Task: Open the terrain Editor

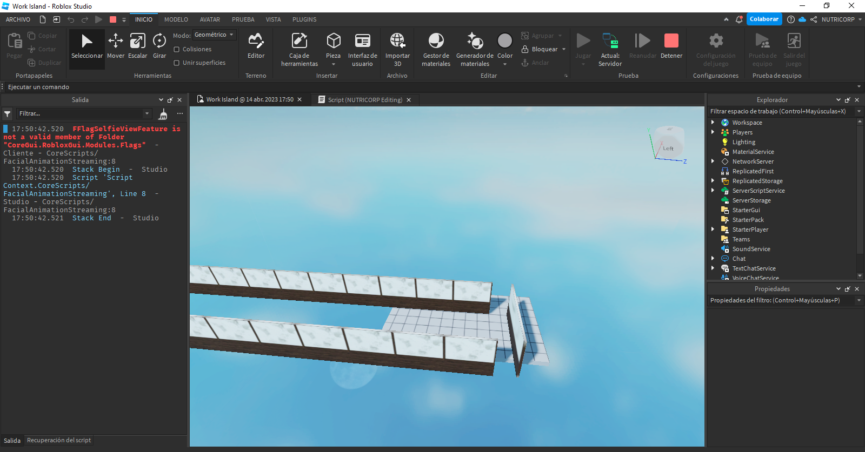Action: (x=256, y=46)
